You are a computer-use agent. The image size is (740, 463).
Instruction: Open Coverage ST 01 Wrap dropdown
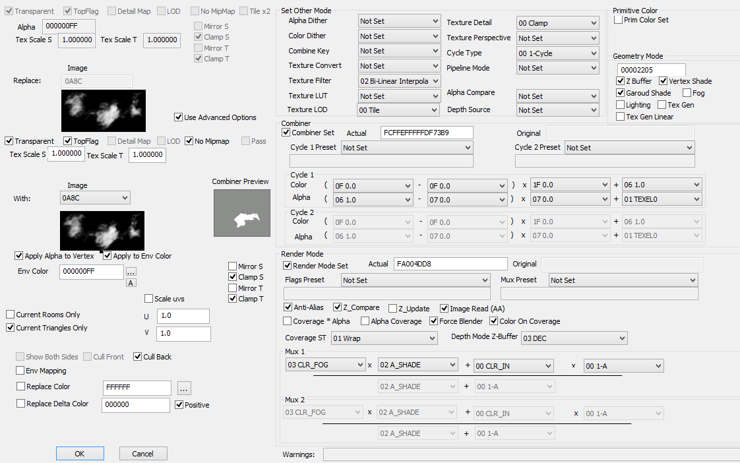click(x=385, y=338)
